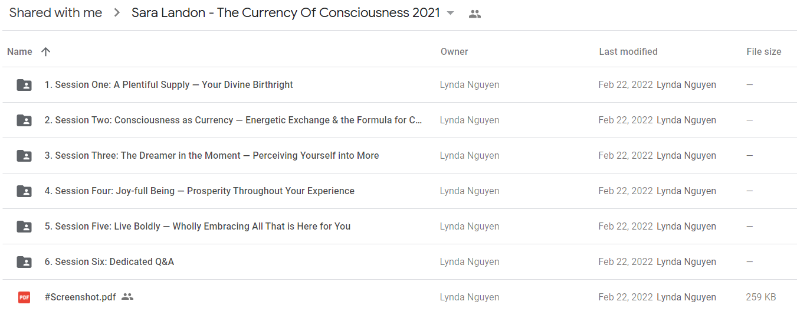Open the Session One shared folder icon
The image size is (797, 311).
click(x=24, y=85)
